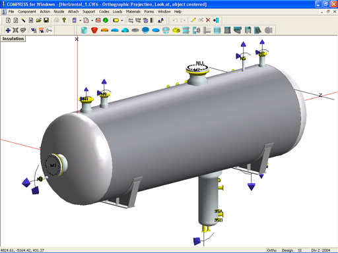Add a red conical transition component
The height and width of the screenshot is (253, 338).
(94, 30)
